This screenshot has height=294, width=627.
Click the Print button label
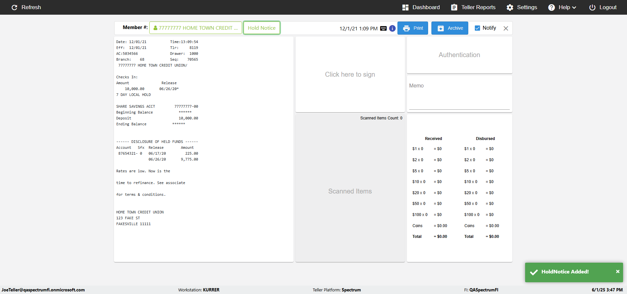418,28
